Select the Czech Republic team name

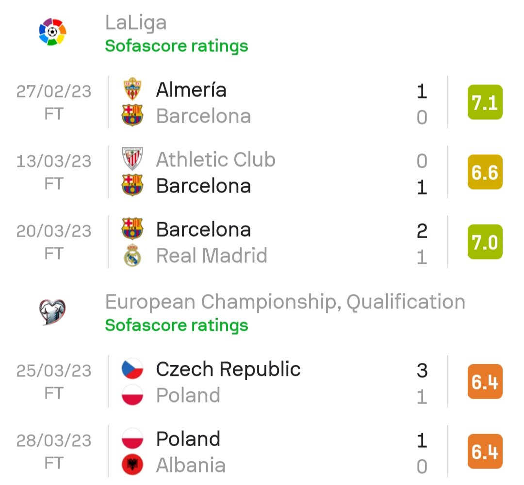tap(228, 370)
